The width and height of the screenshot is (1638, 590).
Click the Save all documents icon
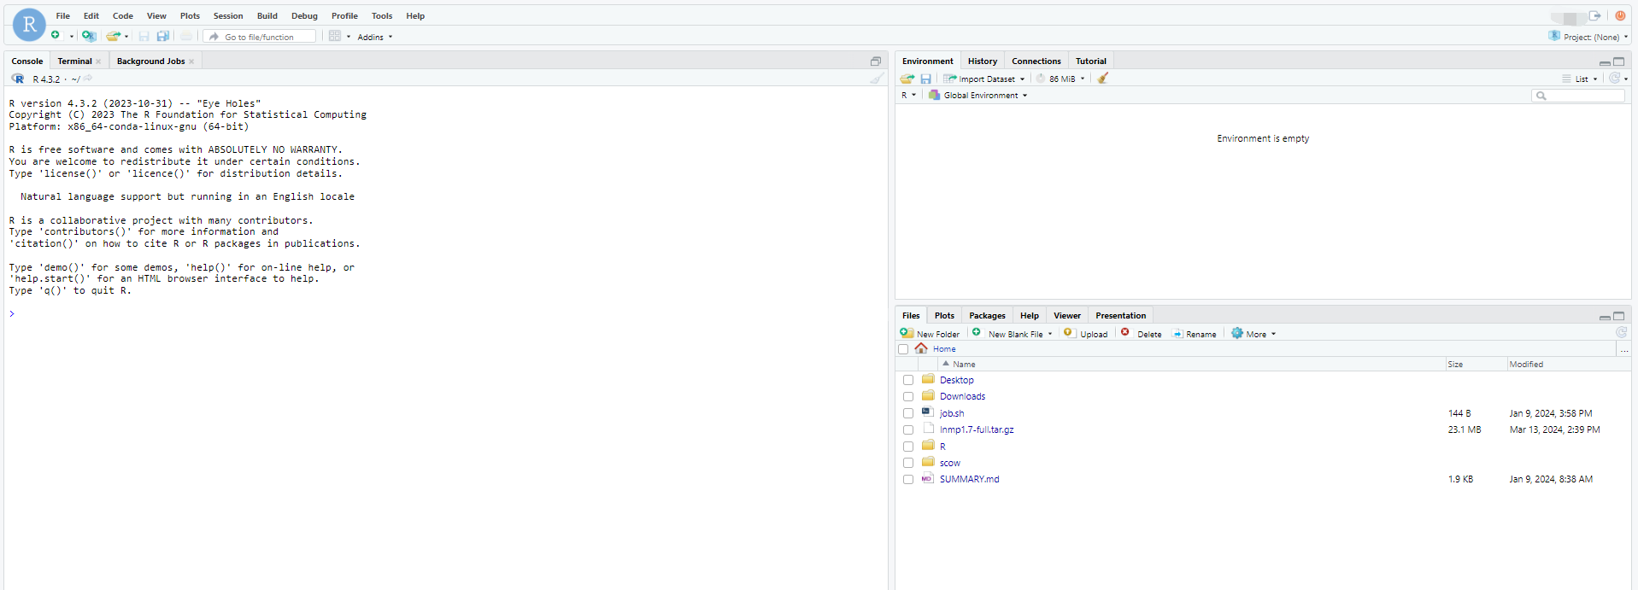tap(163, 36)
